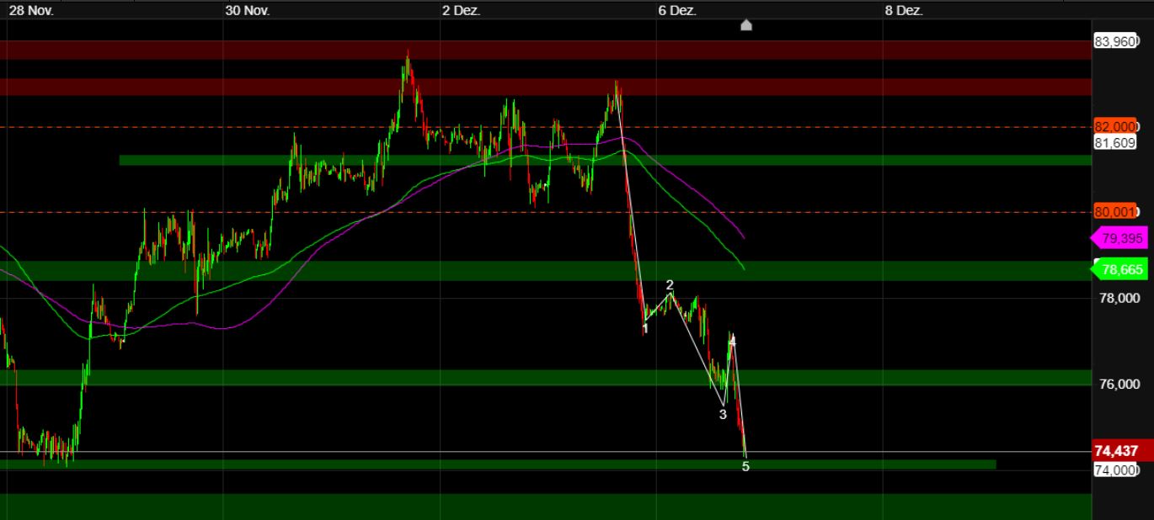Click the triangle marker above the chart
Viewport: 1154px width, 520px height.
click(x=746, y=24)
